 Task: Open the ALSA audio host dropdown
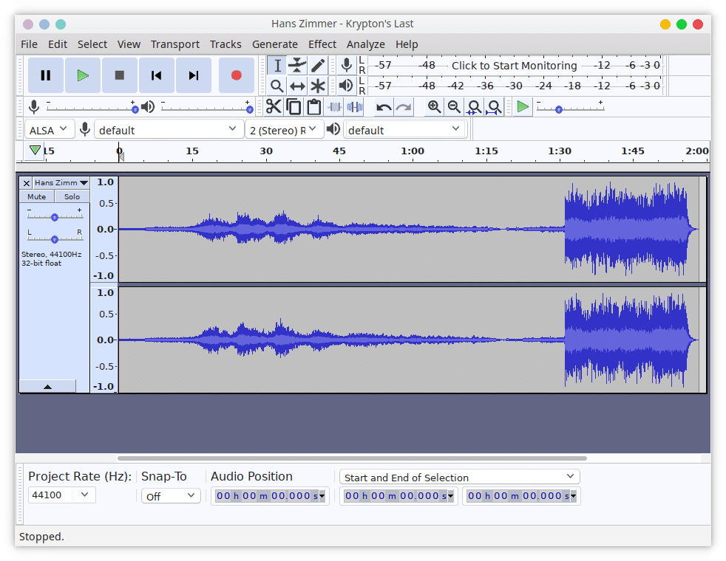tap(49, 130)
